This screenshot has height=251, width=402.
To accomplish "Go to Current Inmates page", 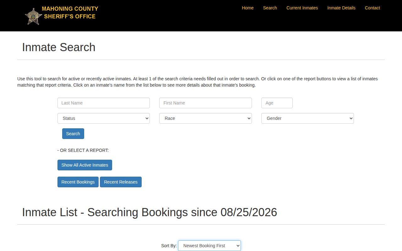I will pos(302,8).
